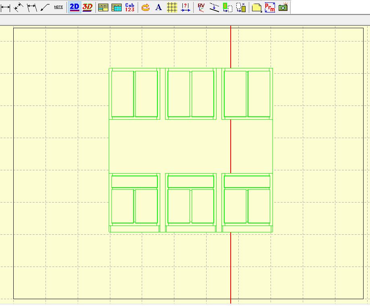The width and height of the screenshot is (370, 306).
Task: Open the Cab 123 pricing tool
Action: 129,7
